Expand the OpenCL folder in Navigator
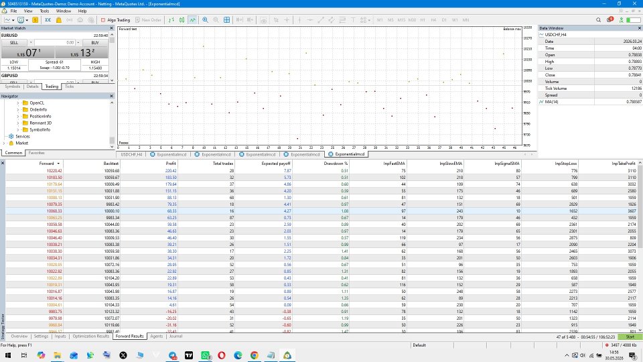643x362 pixels. pos(18,103)
